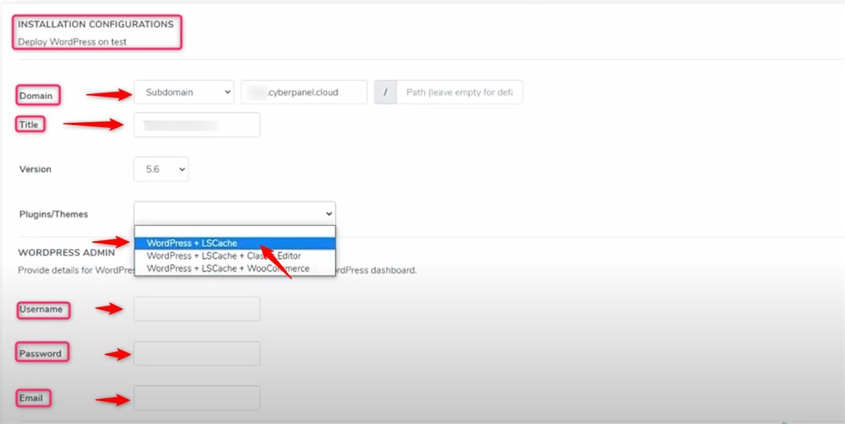The width and height of the screenshot is (845, 424).
Task: Click the Email entry field
Action: [196, 397]
